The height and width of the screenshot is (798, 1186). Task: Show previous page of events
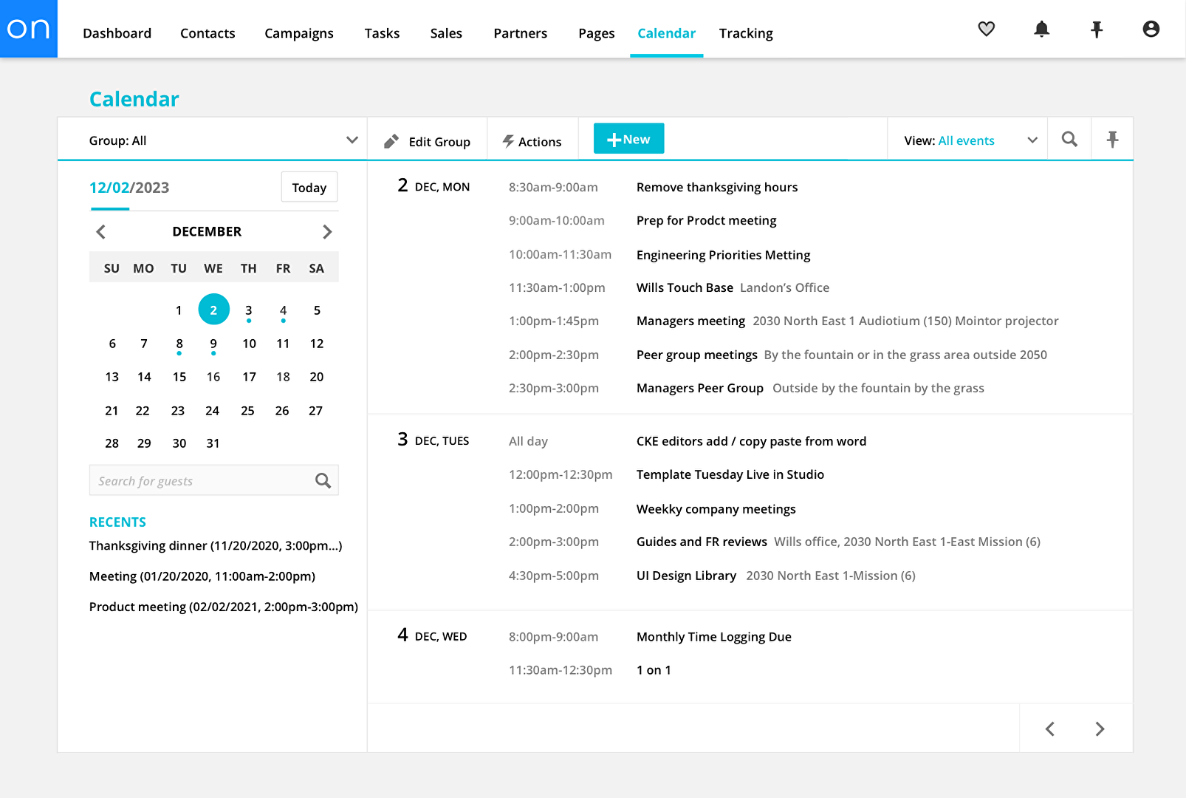pos(1049,729)
